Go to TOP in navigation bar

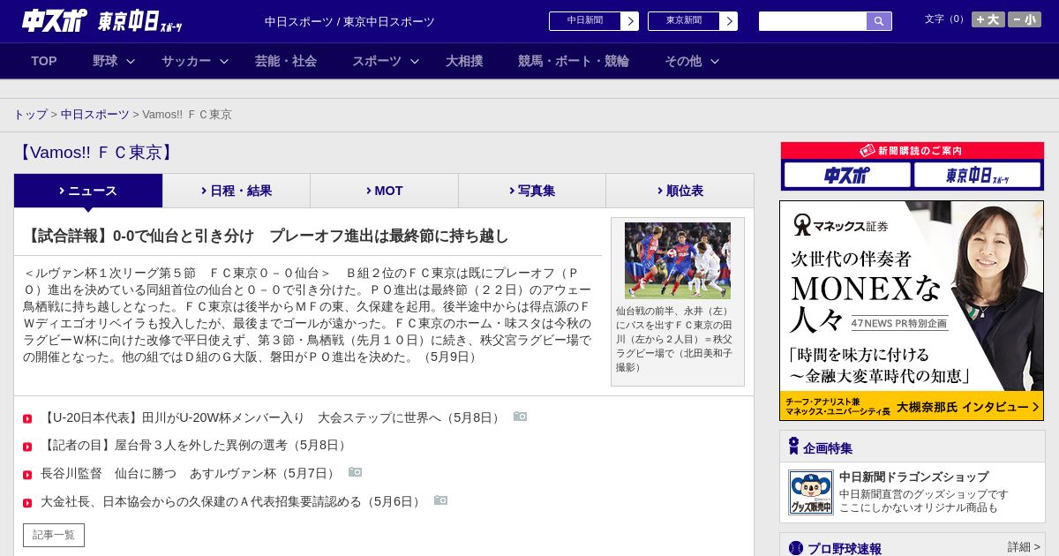[44, 61]
